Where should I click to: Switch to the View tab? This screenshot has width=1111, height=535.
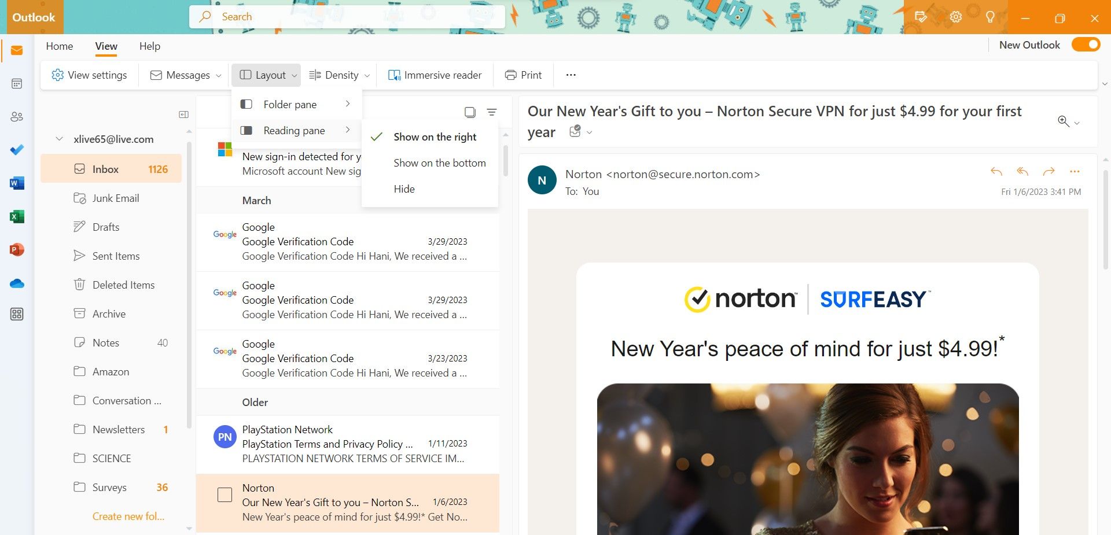tap(106, 46)
